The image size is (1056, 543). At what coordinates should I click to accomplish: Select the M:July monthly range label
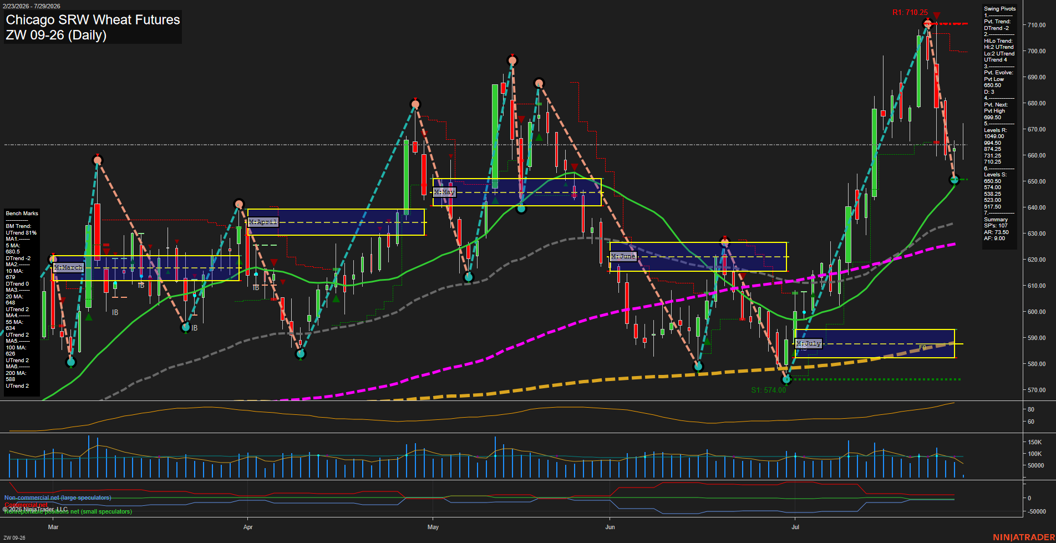809,343
